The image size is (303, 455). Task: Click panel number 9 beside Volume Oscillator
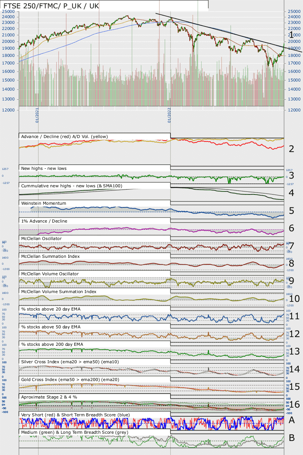click(x=291, y=281)
